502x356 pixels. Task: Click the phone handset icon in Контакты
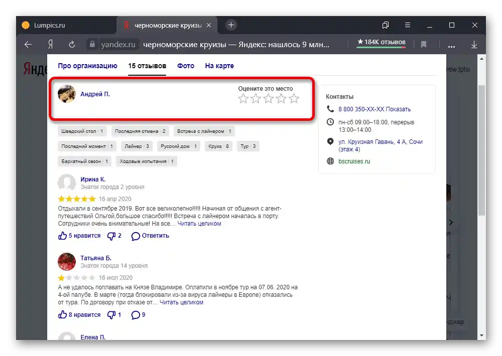(x=330, y=109)
